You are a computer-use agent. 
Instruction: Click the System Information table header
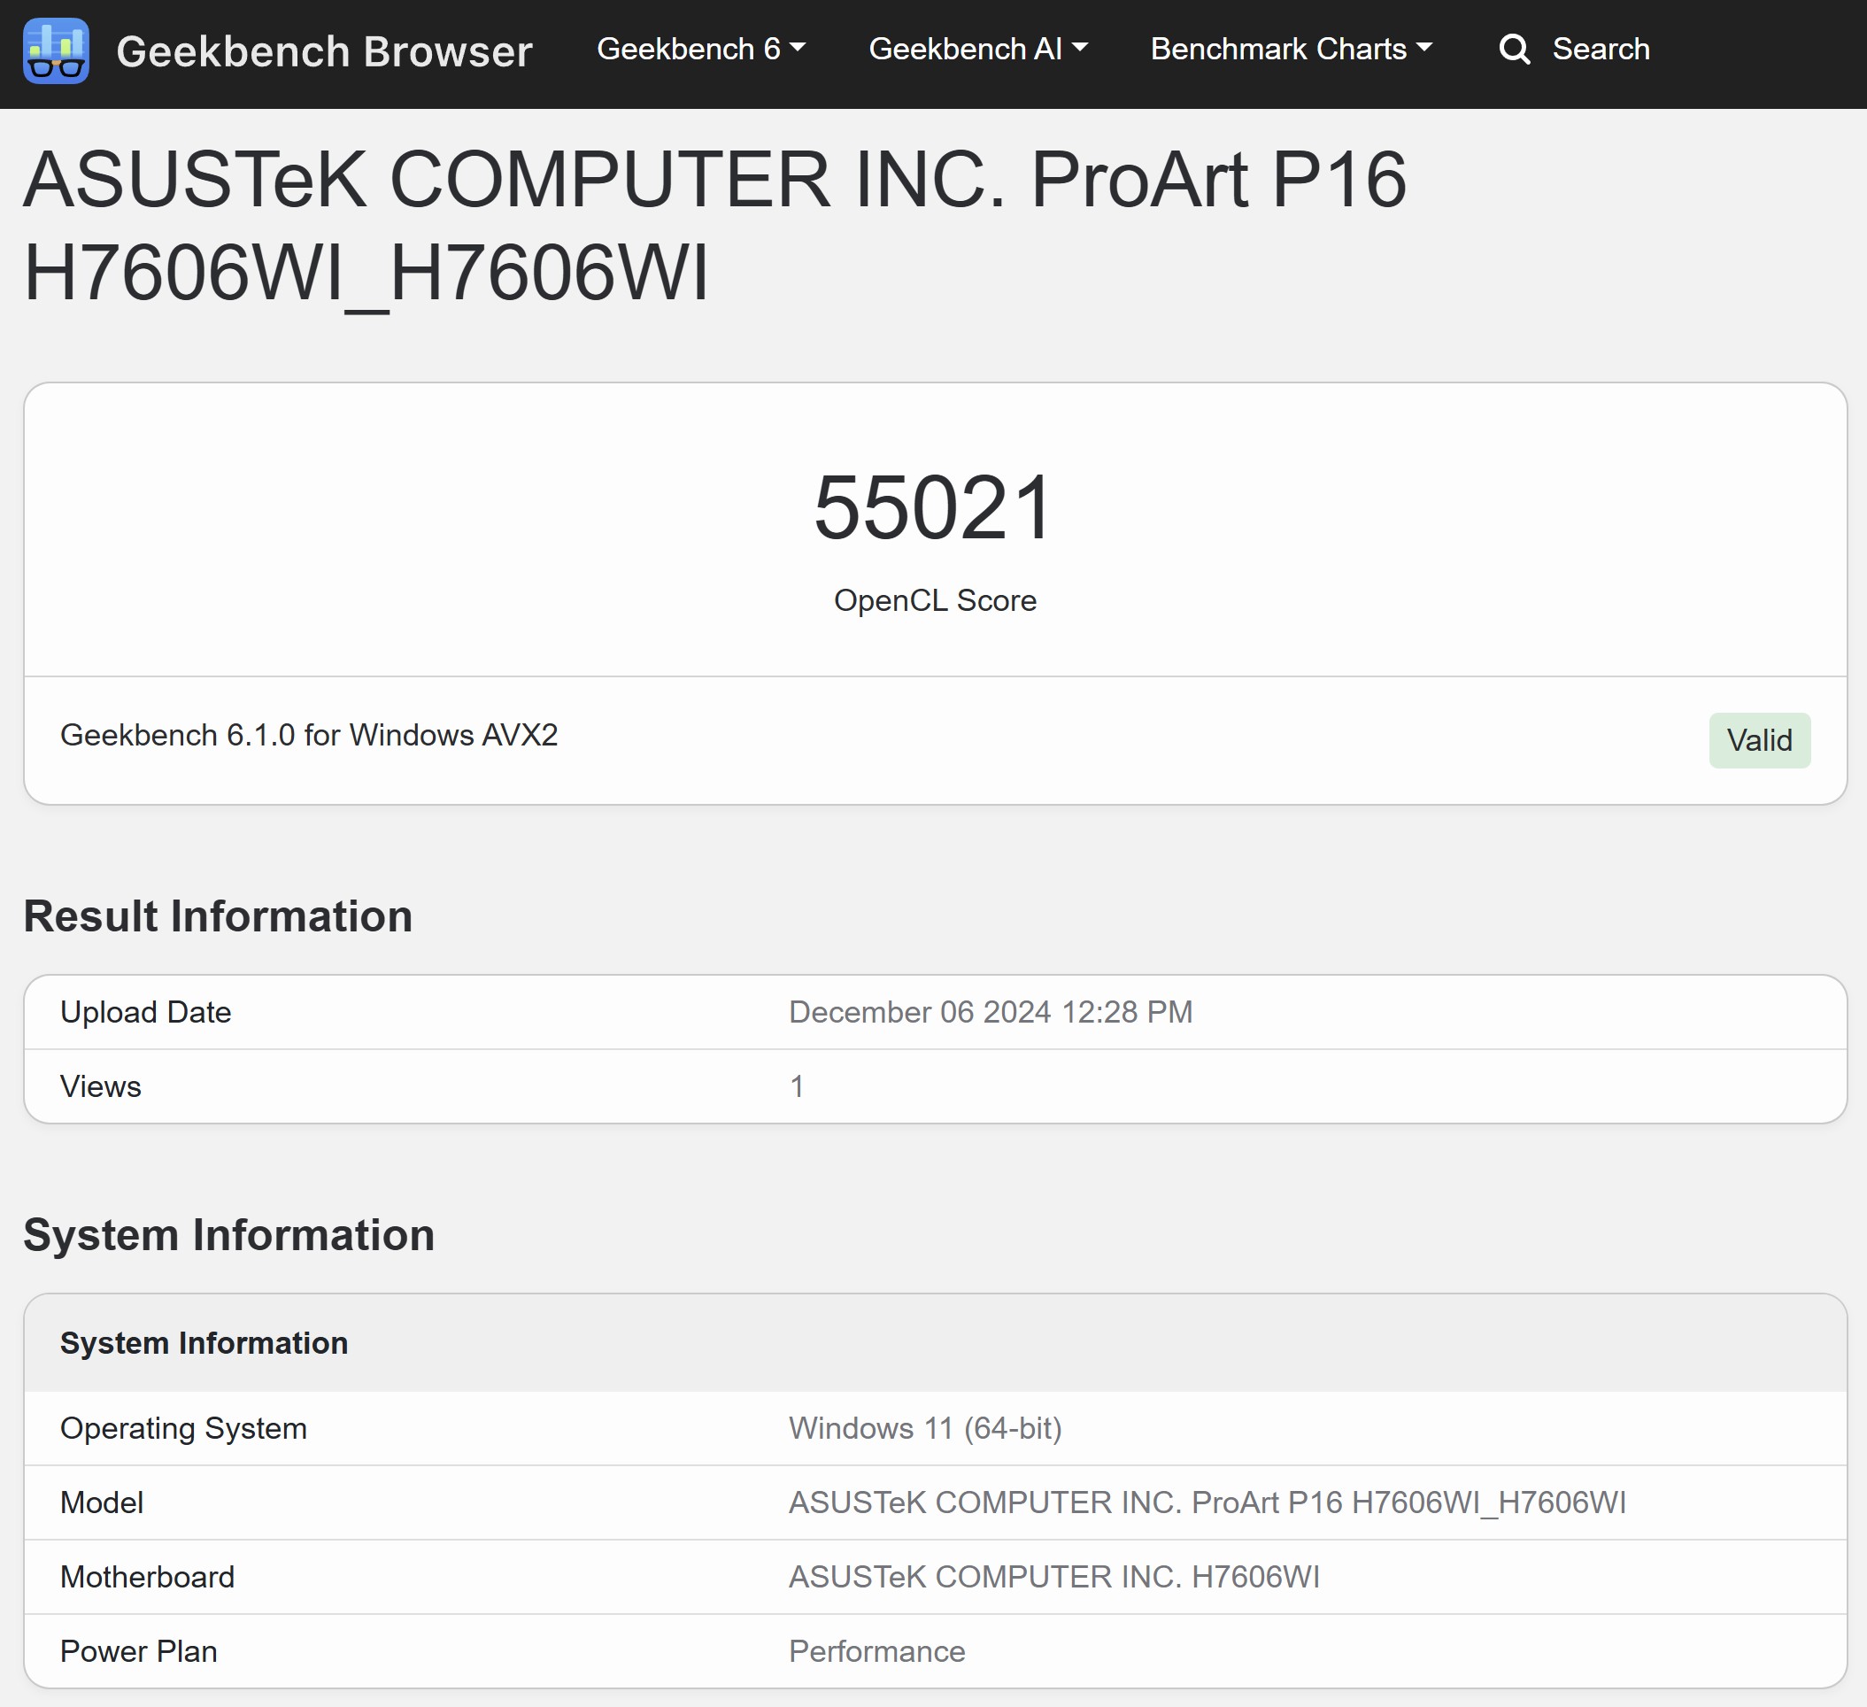[x=204, y=1343]
